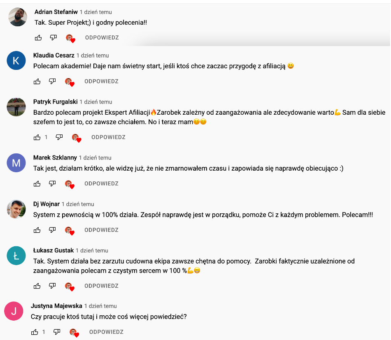
Task: Like Adrian Stefaniw's comment
Action: pyautogui.click(x=38, y=38)
